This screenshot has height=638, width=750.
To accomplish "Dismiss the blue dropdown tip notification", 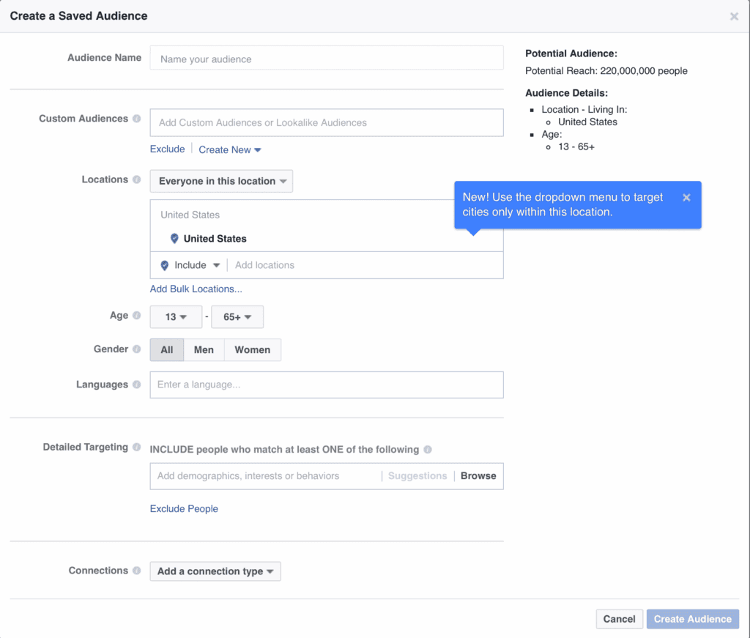I will click(x=686, y=197).
